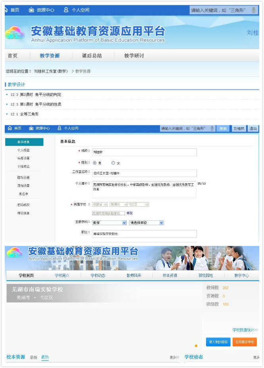Click the cloud logo in the top banner
The width and height of the screenshot is (264, 368).
15,34
